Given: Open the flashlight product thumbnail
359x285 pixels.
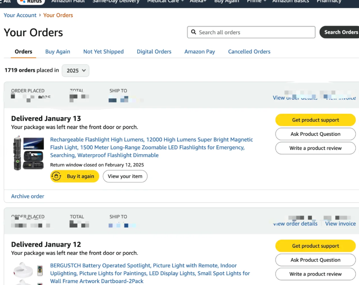Looking at the screenshot, I should 28,153.
